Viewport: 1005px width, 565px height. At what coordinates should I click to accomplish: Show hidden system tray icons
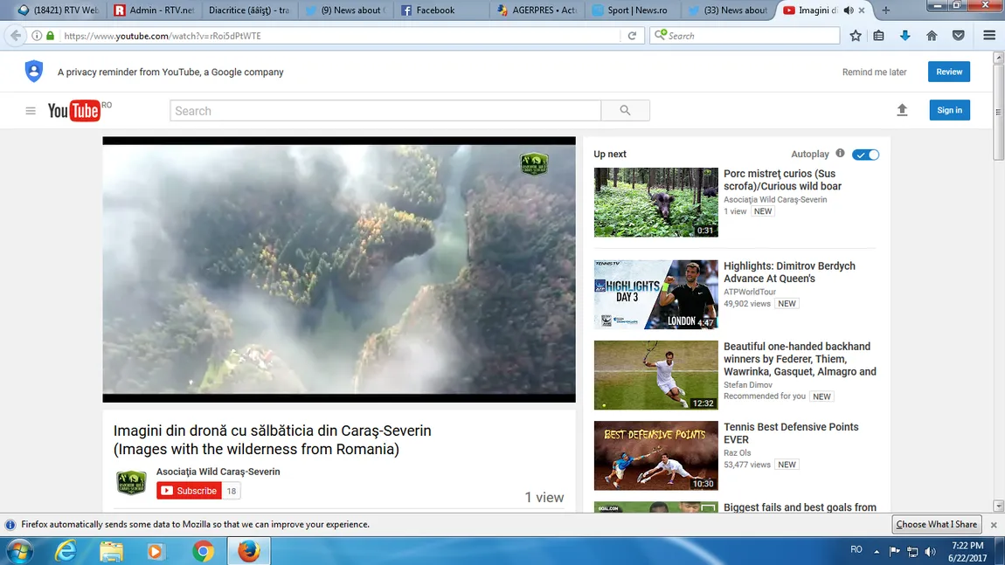[x=877, y=550]
